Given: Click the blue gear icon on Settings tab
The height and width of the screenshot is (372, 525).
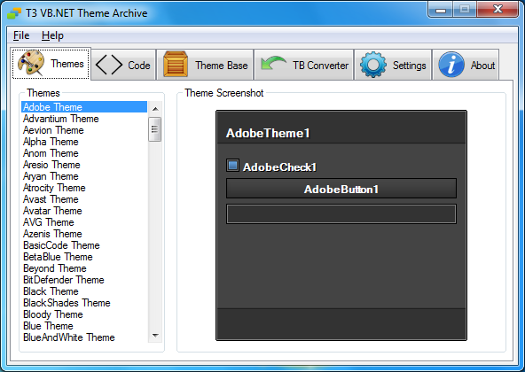Looking at the screenshot, I should pyautogui.click(x=373, y=65).
